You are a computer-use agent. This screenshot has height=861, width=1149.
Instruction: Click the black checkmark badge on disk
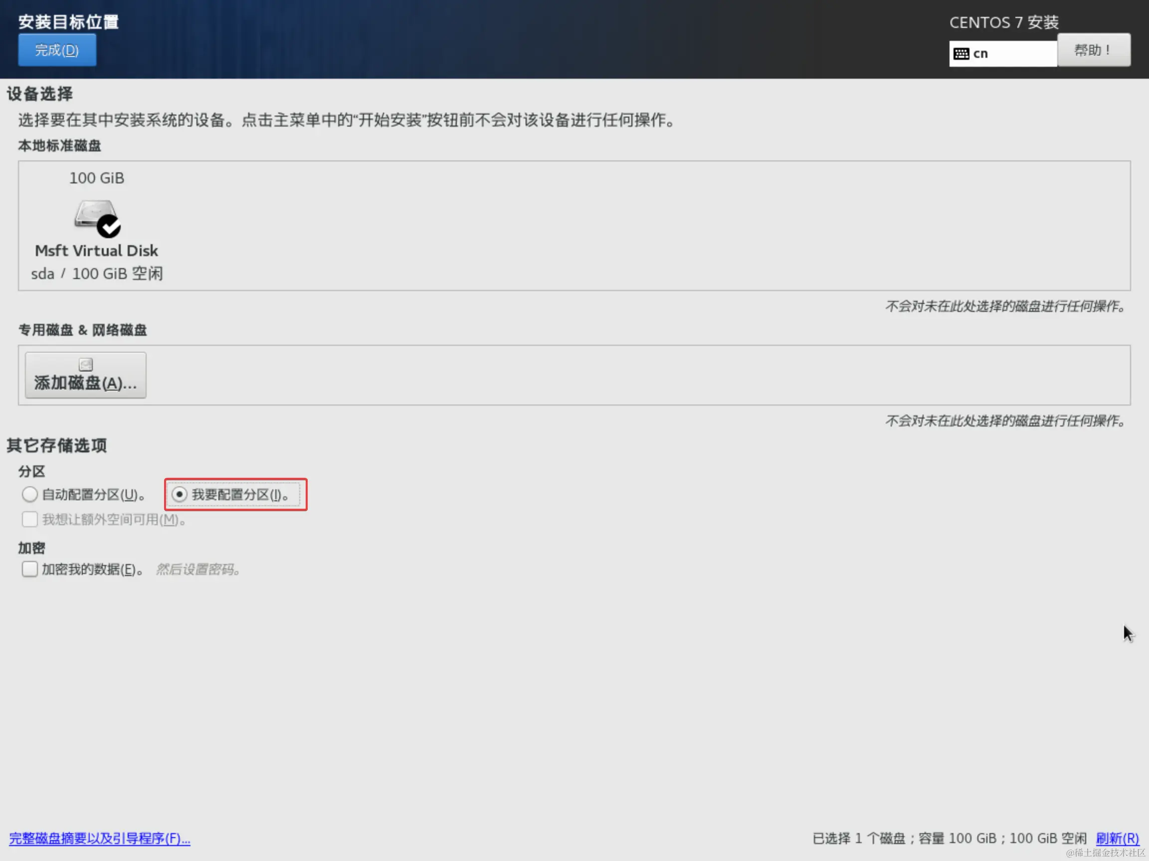pos(109,226)
